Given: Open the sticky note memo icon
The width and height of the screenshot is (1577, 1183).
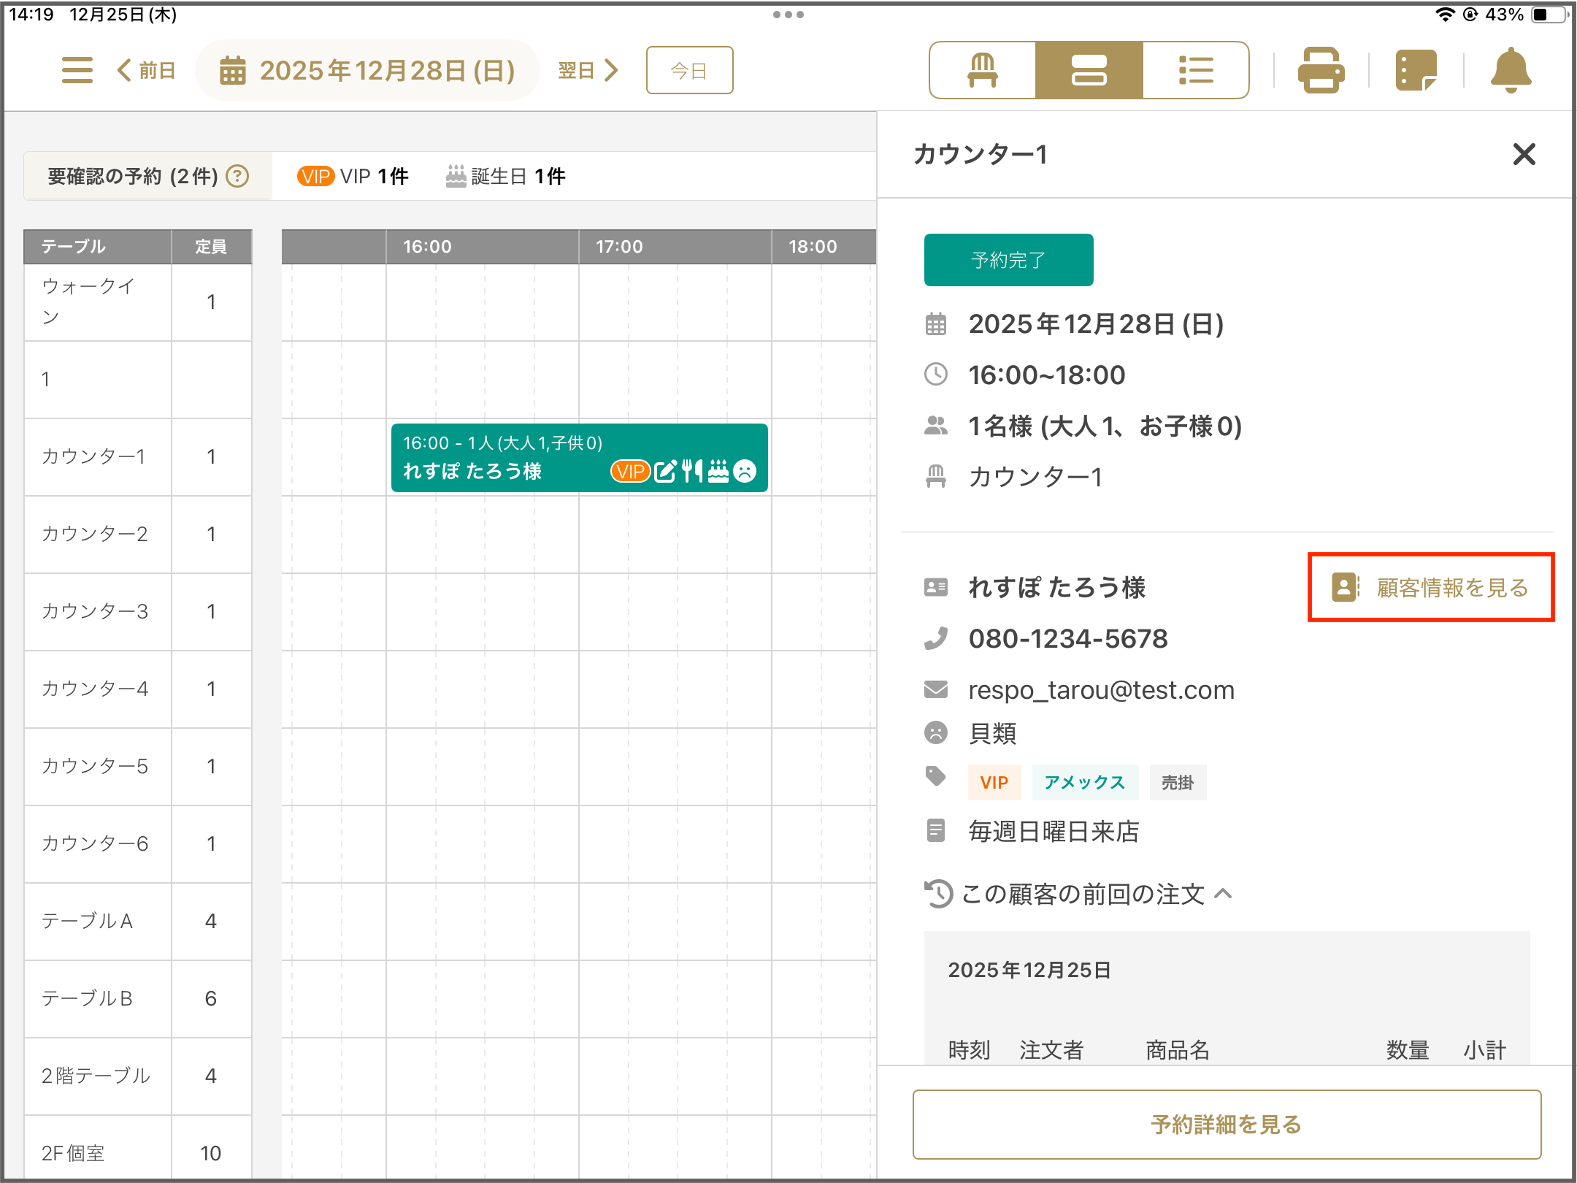Looking at the screenshot, I should [1416, 70].
